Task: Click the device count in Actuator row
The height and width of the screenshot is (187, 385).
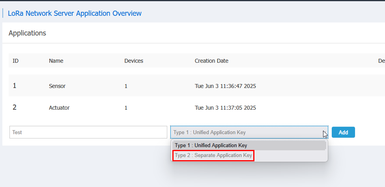Action: [126, 108]
